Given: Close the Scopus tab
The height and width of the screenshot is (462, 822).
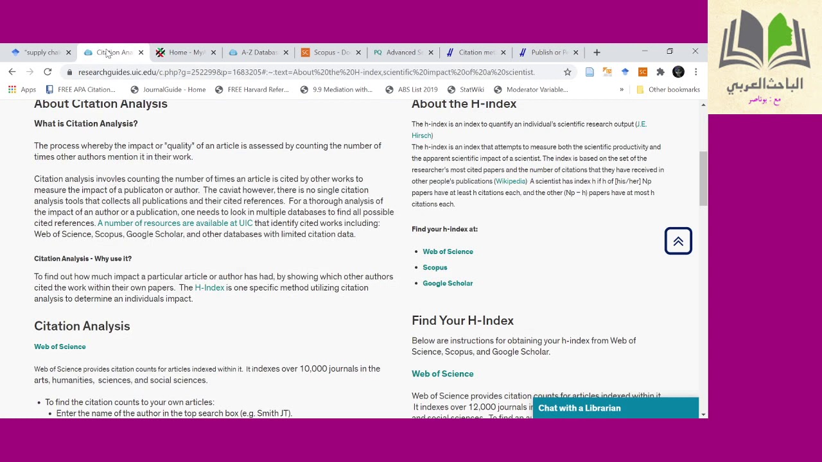Looking at the screenshot, I should (x=358, y=53).
